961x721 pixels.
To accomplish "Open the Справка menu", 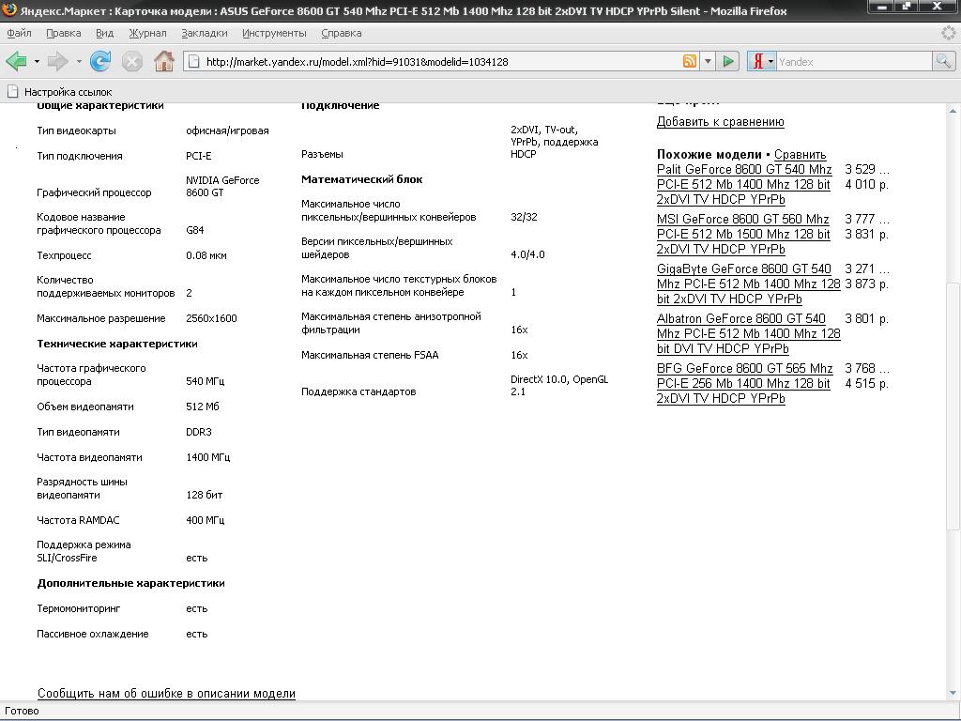I will pyautogui.click(x=341, y=33).
